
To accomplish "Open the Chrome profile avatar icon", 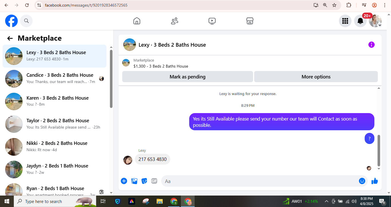I will point(374,5).
